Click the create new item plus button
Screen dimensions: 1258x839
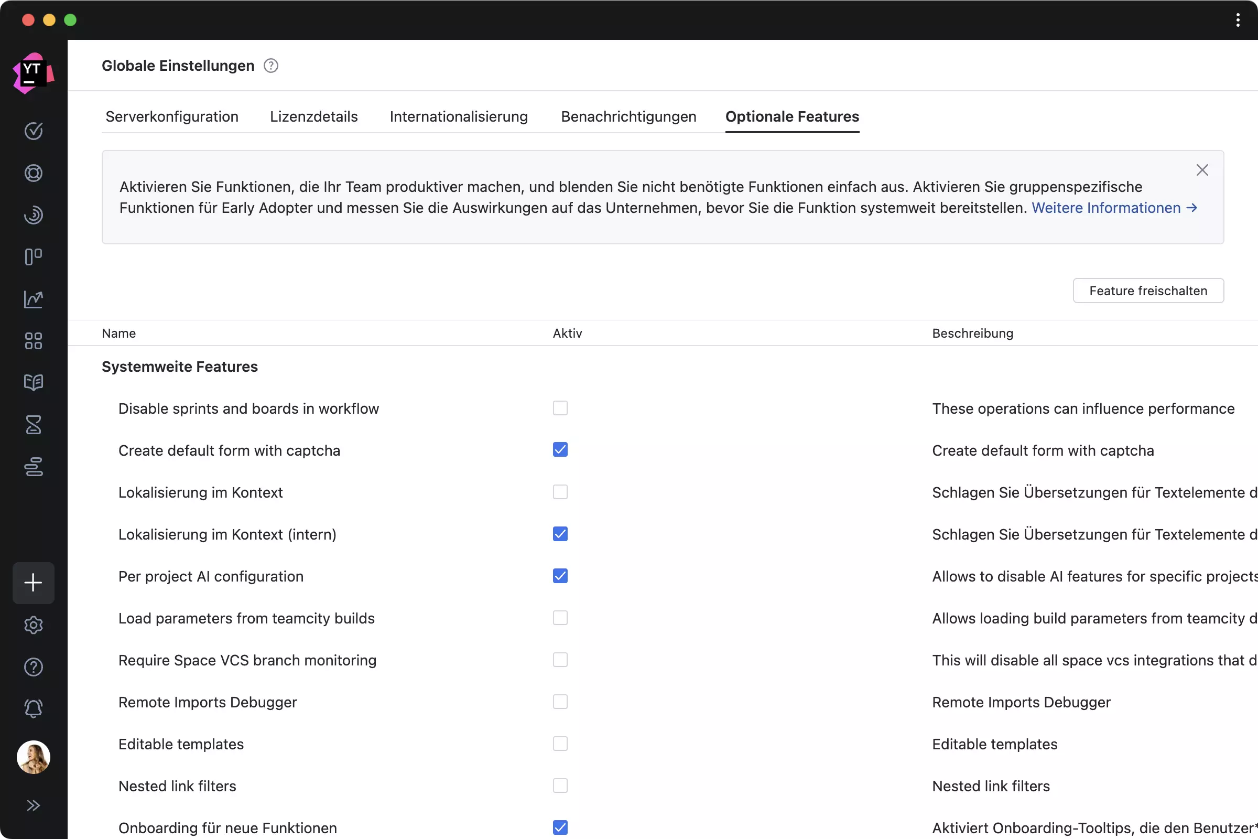click(34, 583)
